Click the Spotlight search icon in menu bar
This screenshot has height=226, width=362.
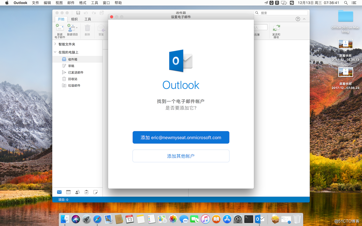(346, 3)
